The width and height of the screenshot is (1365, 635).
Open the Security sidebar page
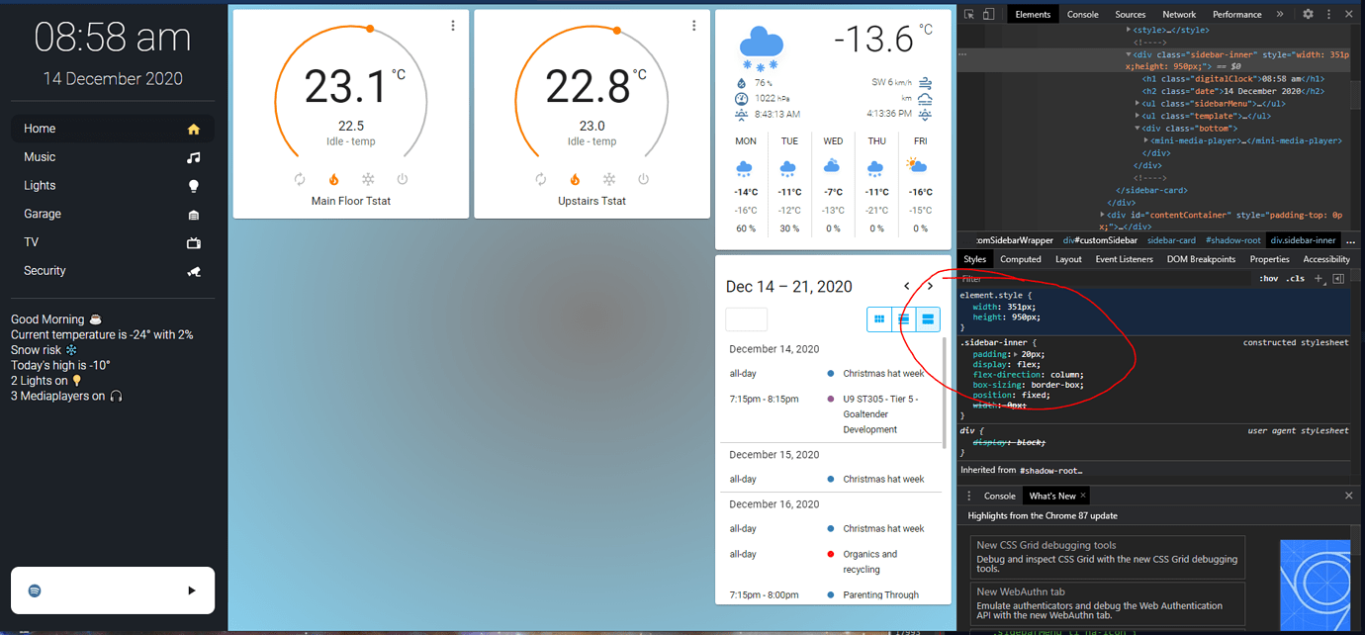[112, 270]
